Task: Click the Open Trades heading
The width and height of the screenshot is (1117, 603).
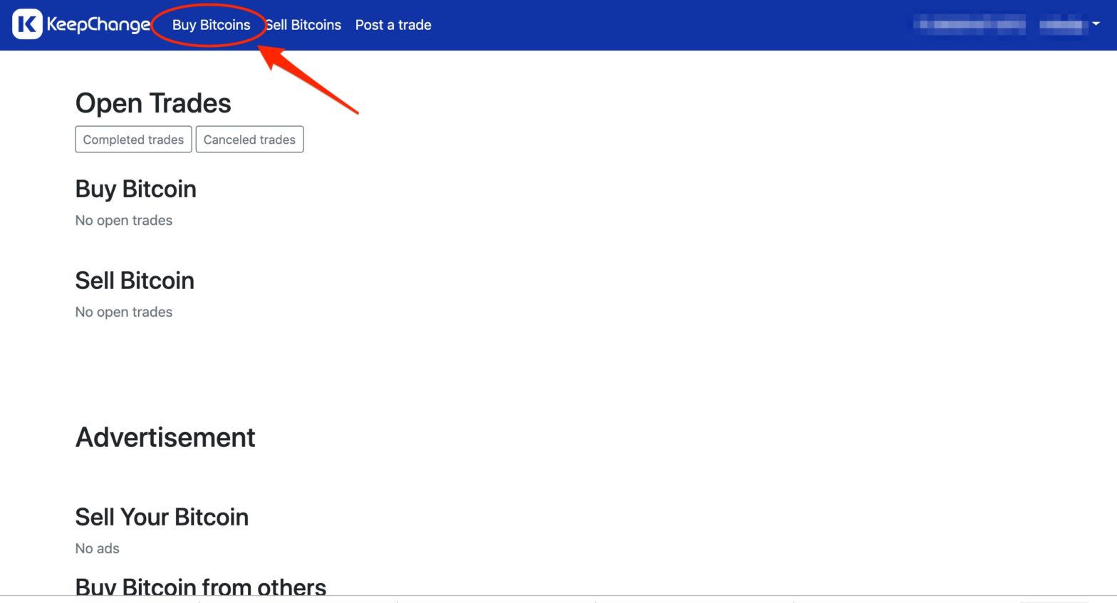Action: (153, 103)
